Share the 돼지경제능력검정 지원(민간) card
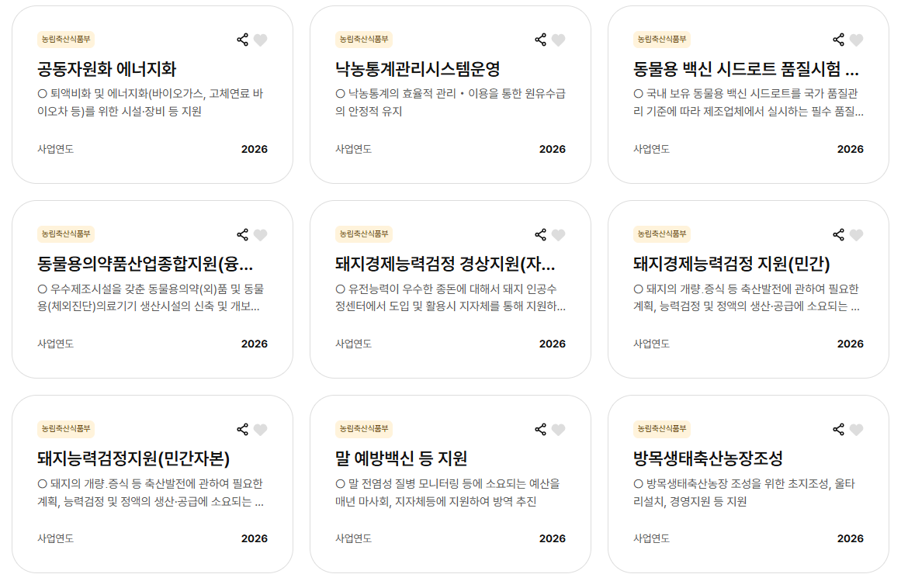Screen dimensions: 901x581 tap(838, 234)
